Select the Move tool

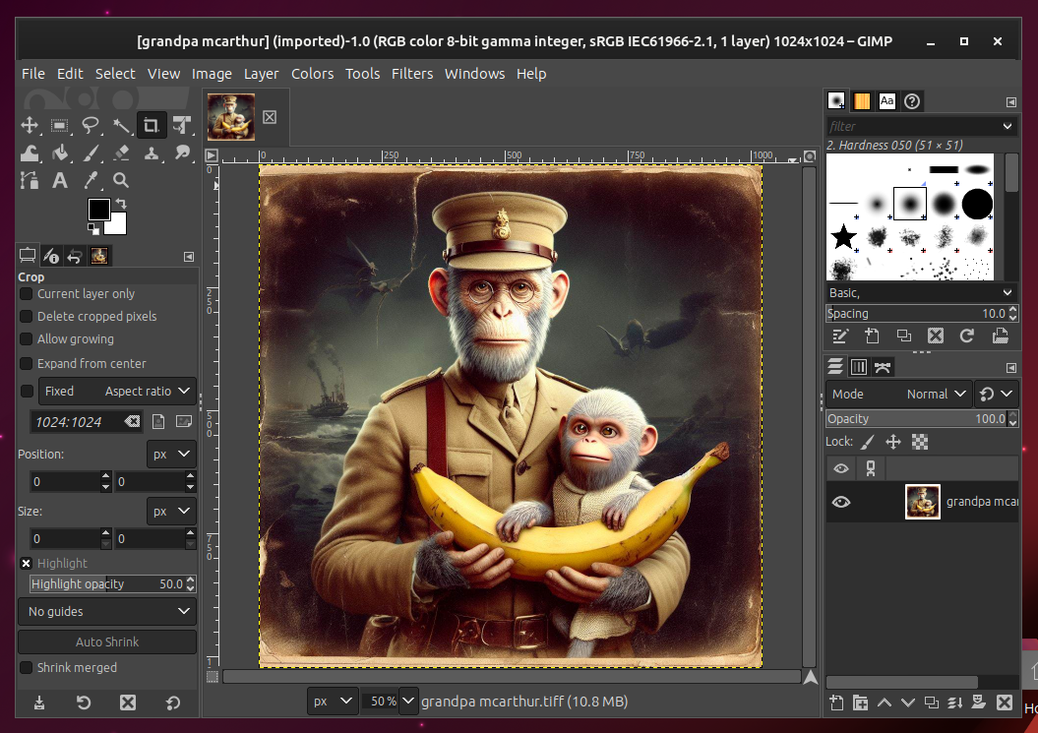pos(30,125)
